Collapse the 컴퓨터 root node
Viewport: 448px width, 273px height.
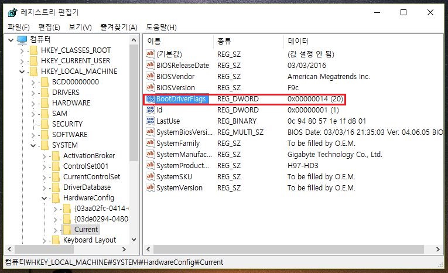tap(11, 40)
